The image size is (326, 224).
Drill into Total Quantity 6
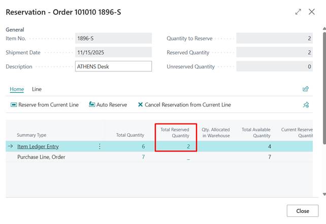pyautogui.click(x=144, y=146)
